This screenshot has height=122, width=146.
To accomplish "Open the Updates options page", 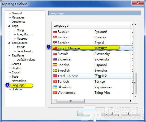I will (x=17, y=90).
